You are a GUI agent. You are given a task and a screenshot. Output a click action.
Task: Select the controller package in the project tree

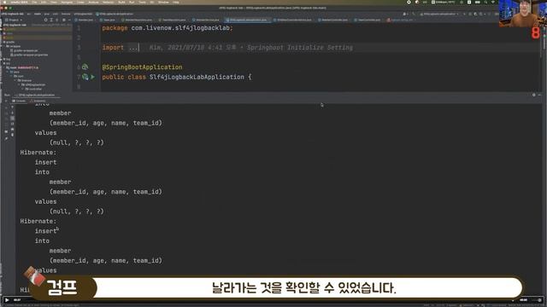point(33,89)
